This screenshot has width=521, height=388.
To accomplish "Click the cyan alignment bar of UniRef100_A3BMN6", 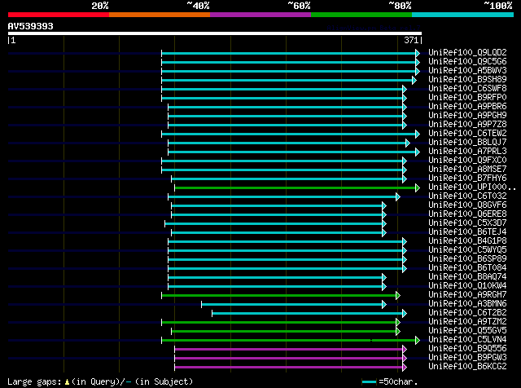I will (x=292, y=305).
